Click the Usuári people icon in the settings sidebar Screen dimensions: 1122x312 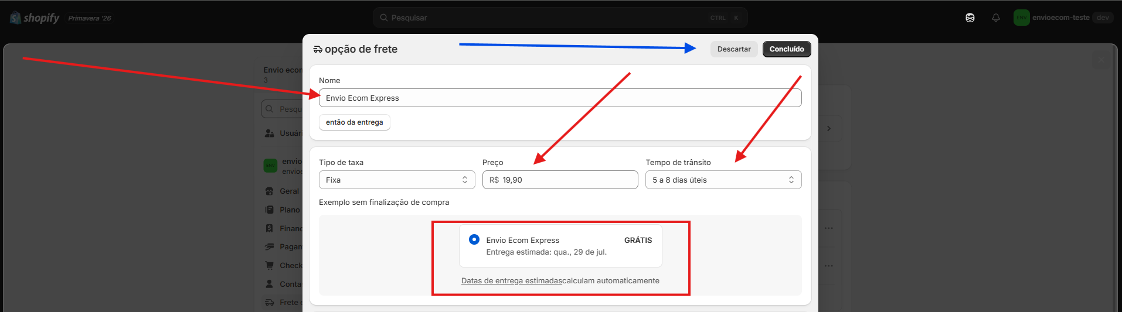coord(269,133)
